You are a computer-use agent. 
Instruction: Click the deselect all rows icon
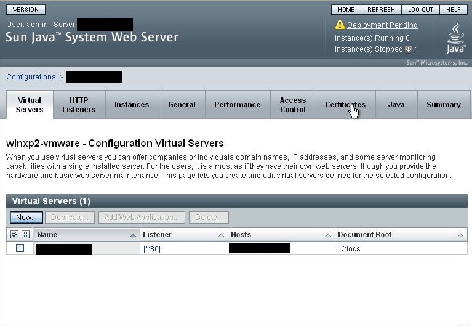click(x=25, y=235)
